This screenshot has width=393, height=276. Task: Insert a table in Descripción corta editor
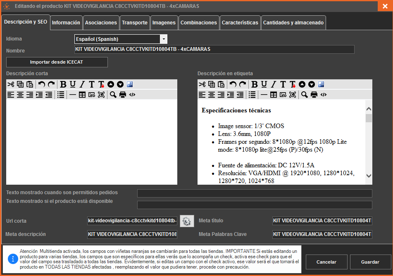pyautogui.click(x=82, y=95)
